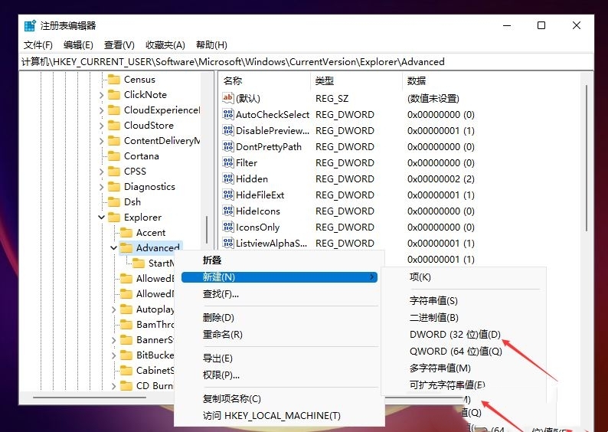Click the DWORD icon beside HideIcons
608x432 pixels.
tap(228, 211)
